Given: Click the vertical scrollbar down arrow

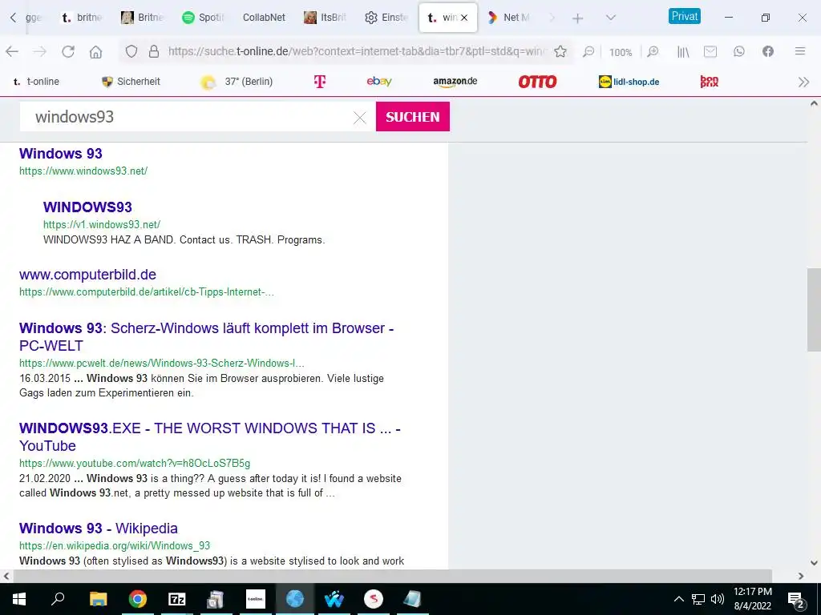Looking at the screenshot, I should tap(814, 563).
